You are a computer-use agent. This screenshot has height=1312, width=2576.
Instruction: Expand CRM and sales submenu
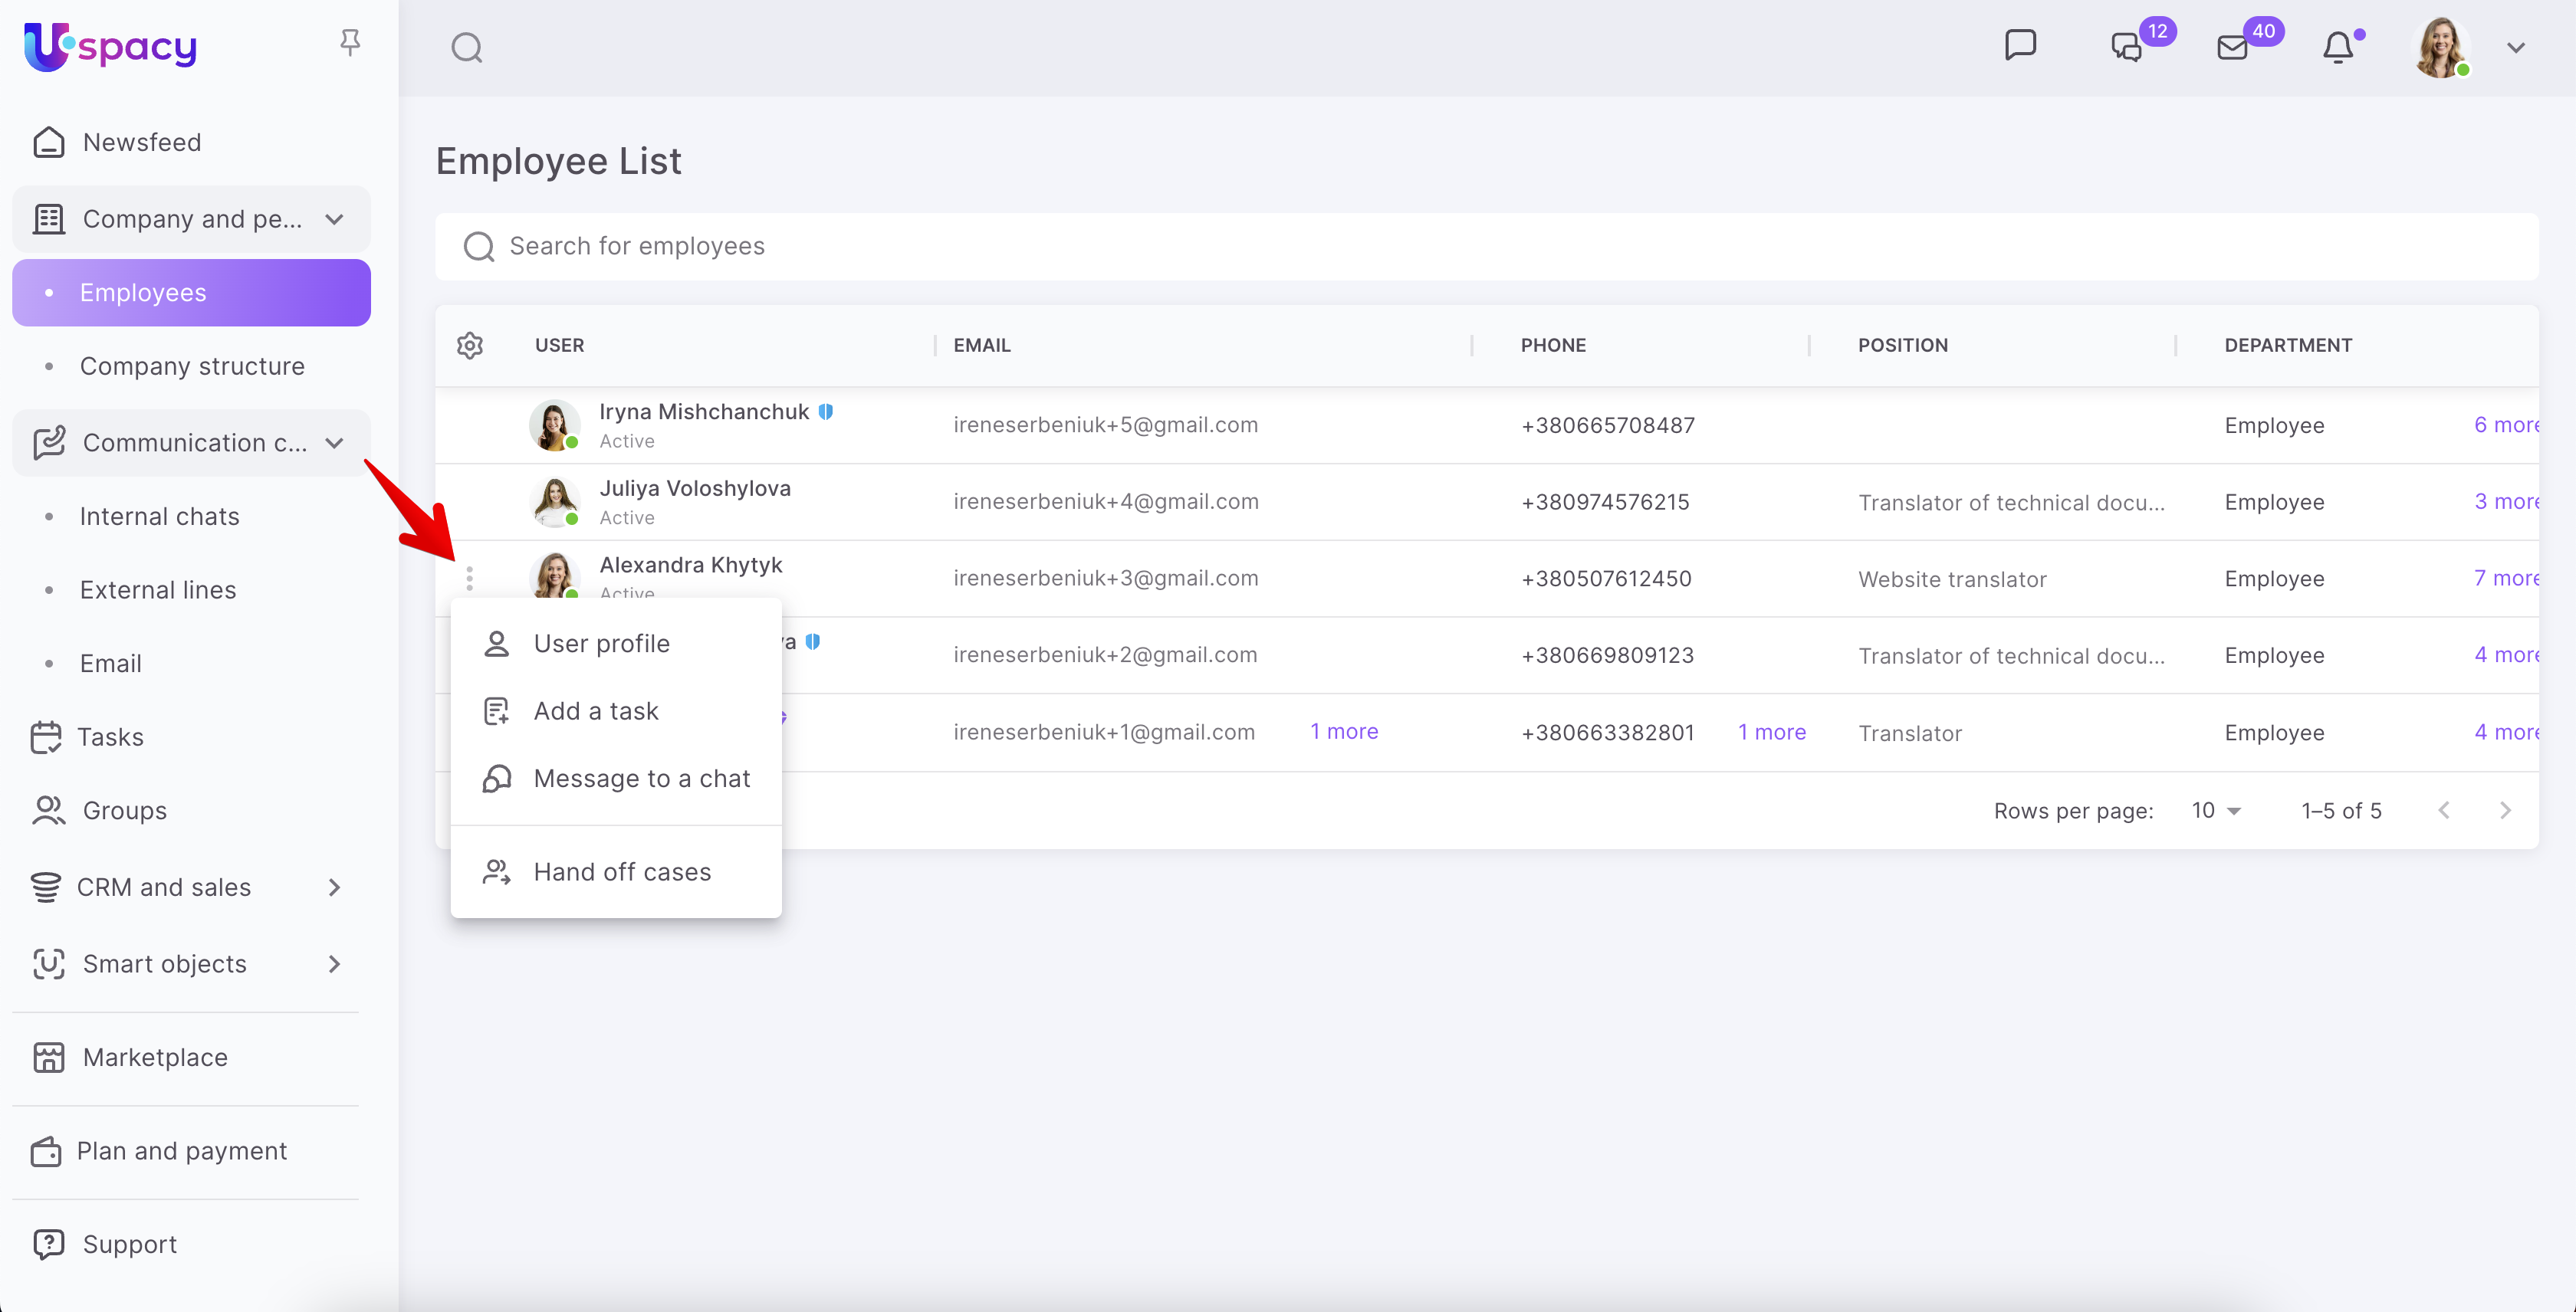pyautogui.click(x=334, y=887)
